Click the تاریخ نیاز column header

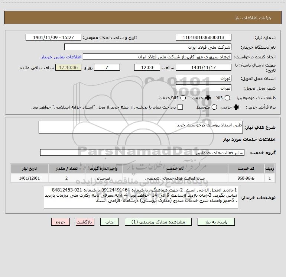[x=29, y=168]
